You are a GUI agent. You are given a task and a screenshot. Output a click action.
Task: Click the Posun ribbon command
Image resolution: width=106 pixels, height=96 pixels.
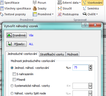click(39, 3)
